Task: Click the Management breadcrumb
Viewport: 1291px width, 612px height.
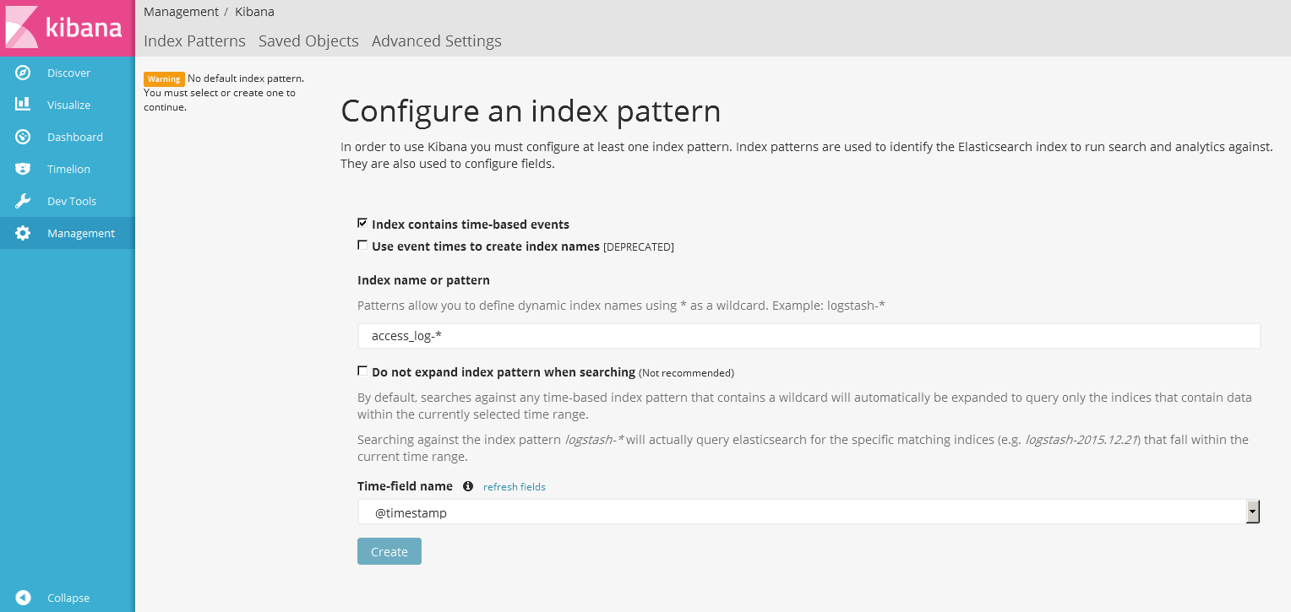Action: [x=181, y=12]
